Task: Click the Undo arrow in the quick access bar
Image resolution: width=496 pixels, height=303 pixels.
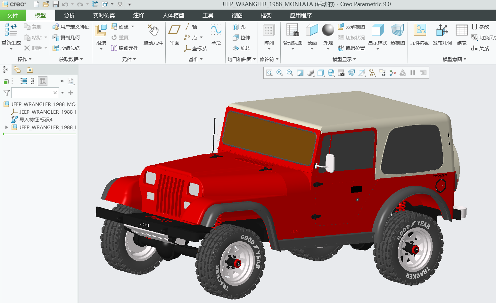Action: (x=65, y=4)
